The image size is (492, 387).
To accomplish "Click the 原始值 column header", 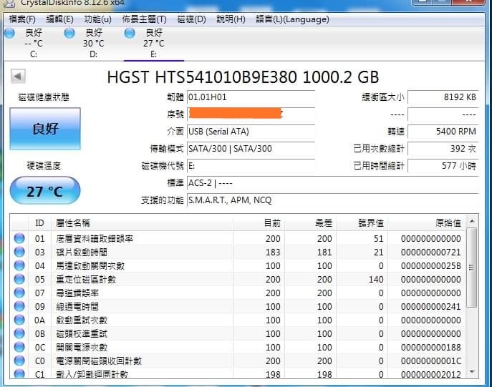I will point(448,223).
